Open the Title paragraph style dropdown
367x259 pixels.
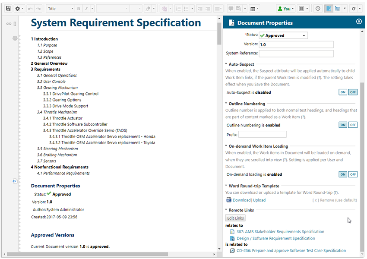[60, 9]
